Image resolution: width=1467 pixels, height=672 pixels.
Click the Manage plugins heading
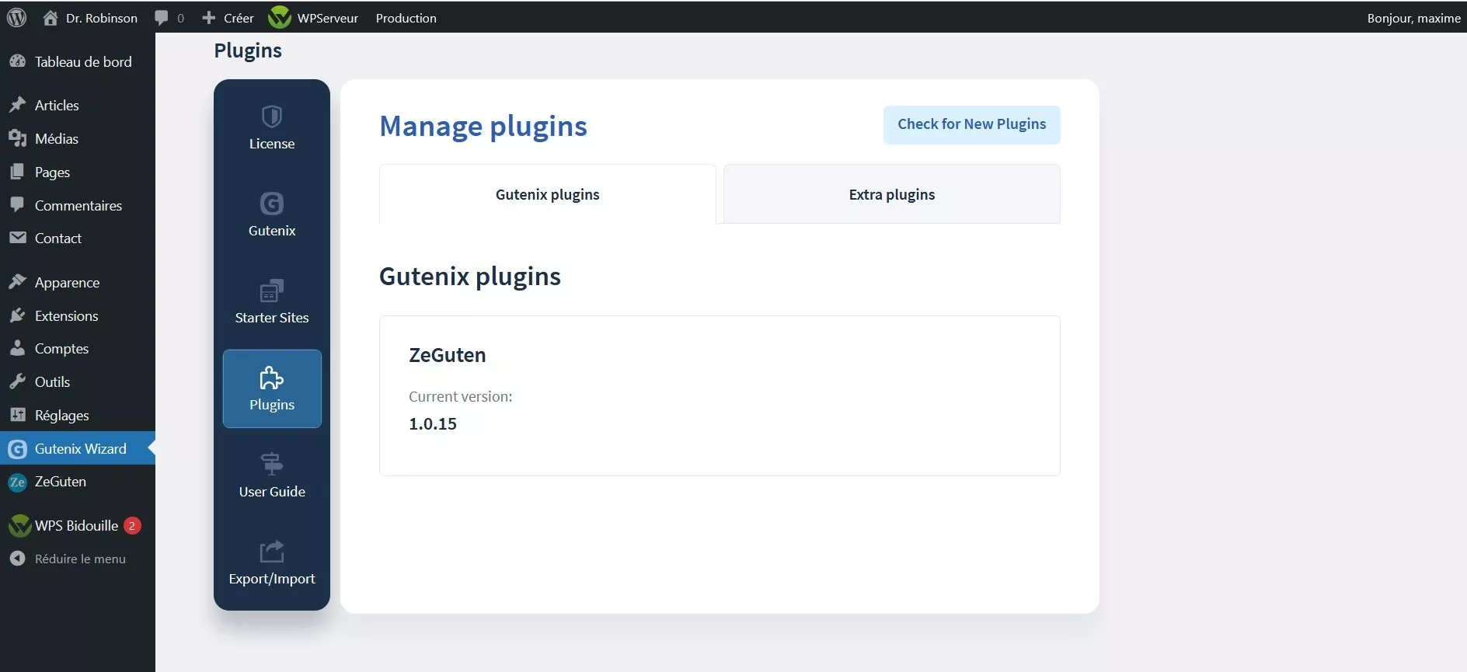[483, 126]
